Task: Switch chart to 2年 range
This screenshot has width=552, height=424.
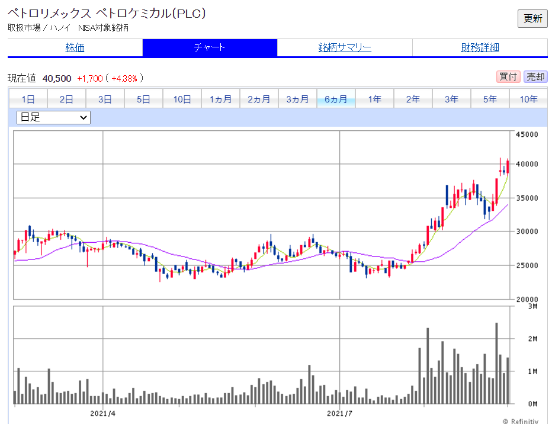Action: tap(413, 99)
